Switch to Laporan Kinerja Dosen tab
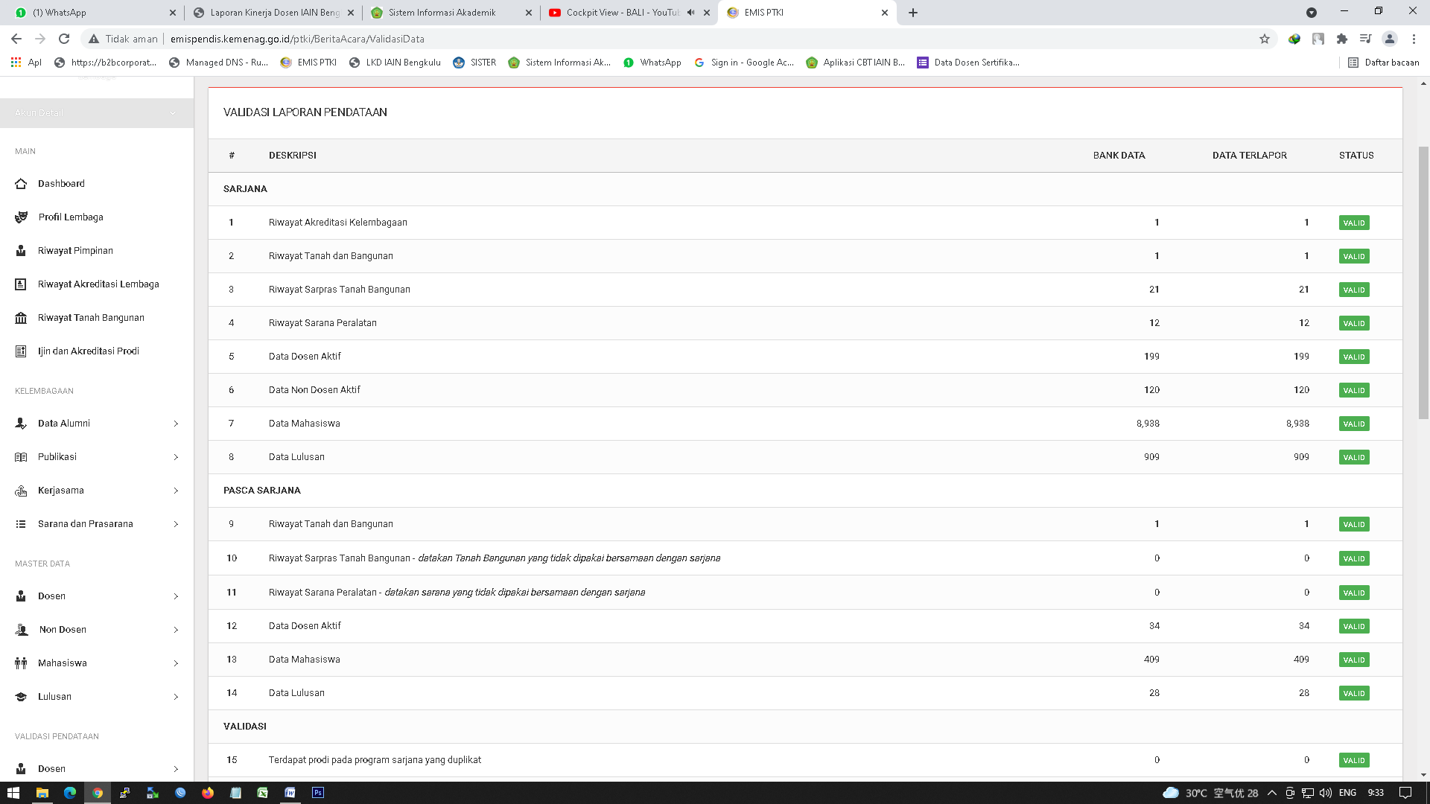 pos(274,13)
